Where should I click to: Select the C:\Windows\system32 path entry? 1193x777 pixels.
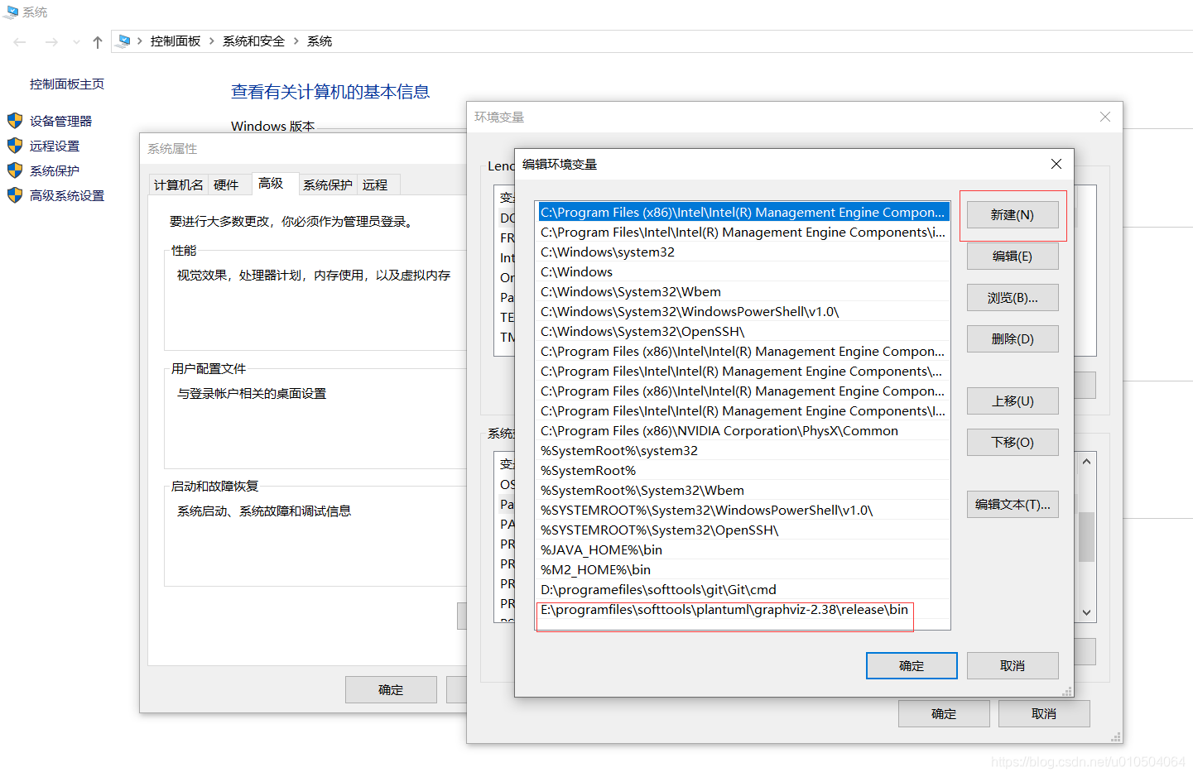[x=743, y=252]
